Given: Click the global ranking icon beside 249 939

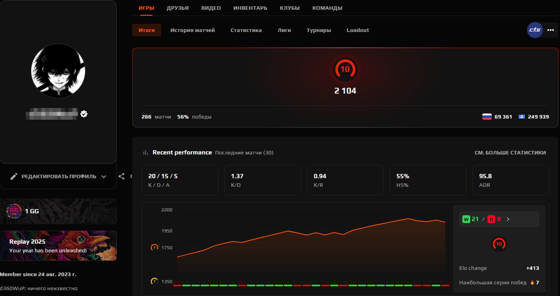Looking at the screenshot, I should click(x=522, y=116).
